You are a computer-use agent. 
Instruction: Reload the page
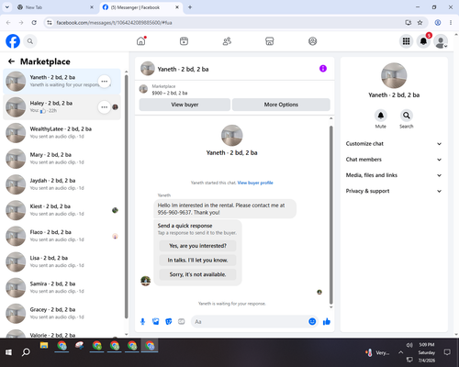34,23
